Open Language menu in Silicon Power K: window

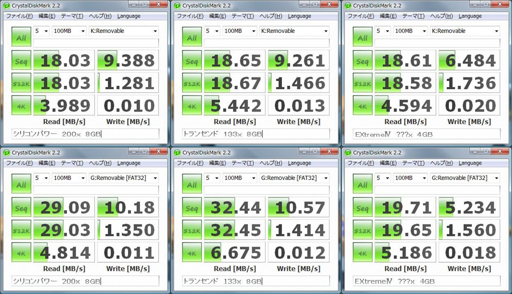(x=128, y=16)
